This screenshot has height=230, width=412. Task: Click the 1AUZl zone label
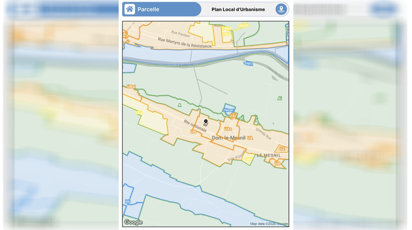(x=243, y=26)
